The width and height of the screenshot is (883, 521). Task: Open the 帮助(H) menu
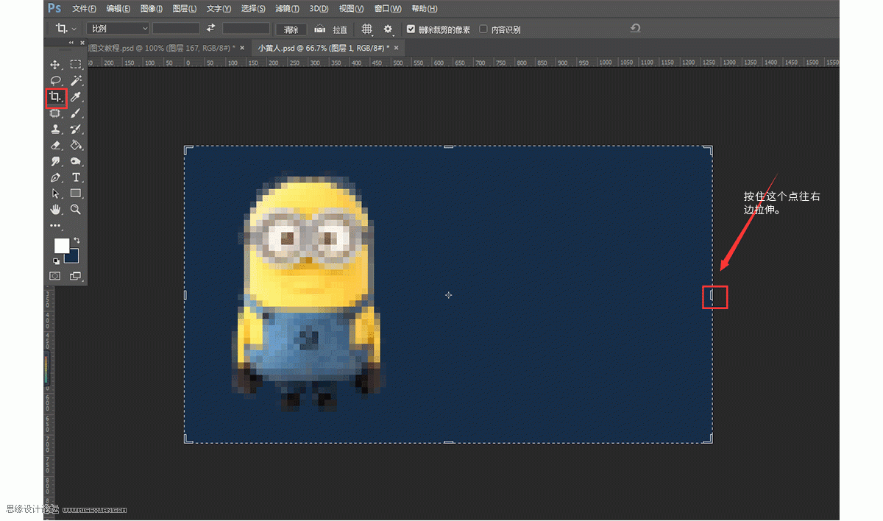point(424,9)
